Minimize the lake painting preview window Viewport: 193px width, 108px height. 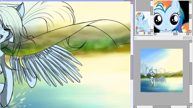click(184, 38)
